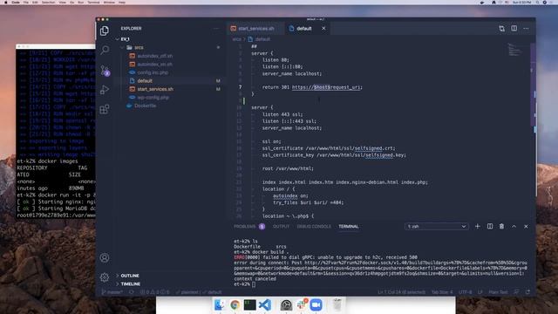This screenshot has height=314, width=558.
Task: Click the editor vertical scrollbar
Action: click(x=533, y=130)
